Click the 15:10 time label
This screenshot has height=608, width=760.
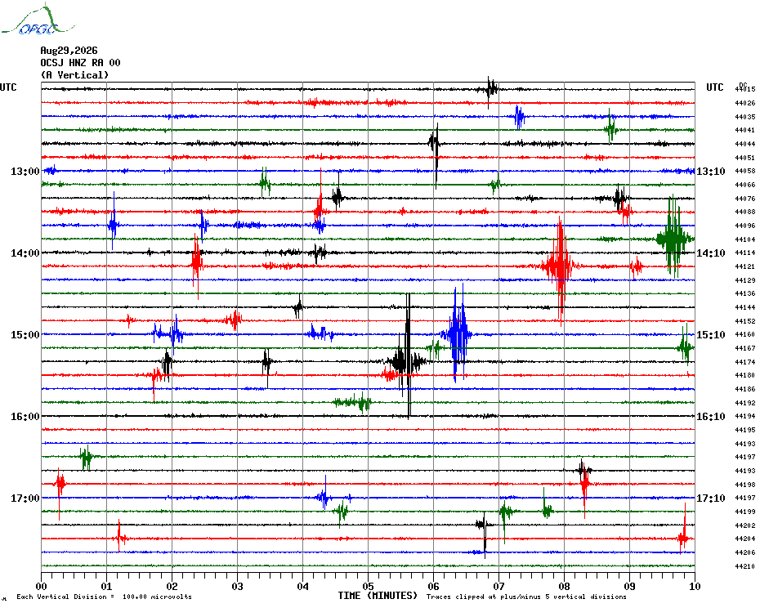pyautogui.click(x=711, y=335)
